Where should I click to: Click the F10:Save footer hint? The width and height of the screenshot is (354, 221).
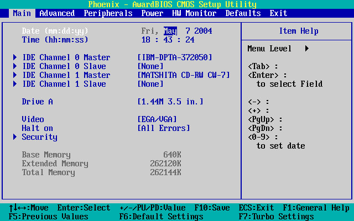pos(212,208)
